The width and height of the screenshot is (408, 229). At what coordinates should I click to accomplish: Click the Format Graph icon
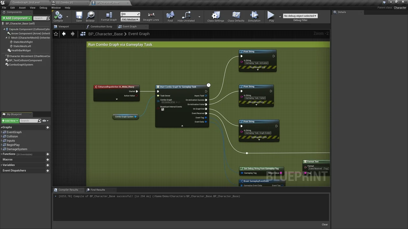(x=109, y=14)
